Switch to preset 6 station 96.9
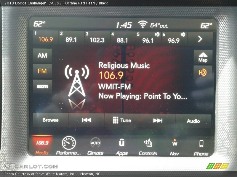This screenshot has width=237, height=177. pos(174,39)
